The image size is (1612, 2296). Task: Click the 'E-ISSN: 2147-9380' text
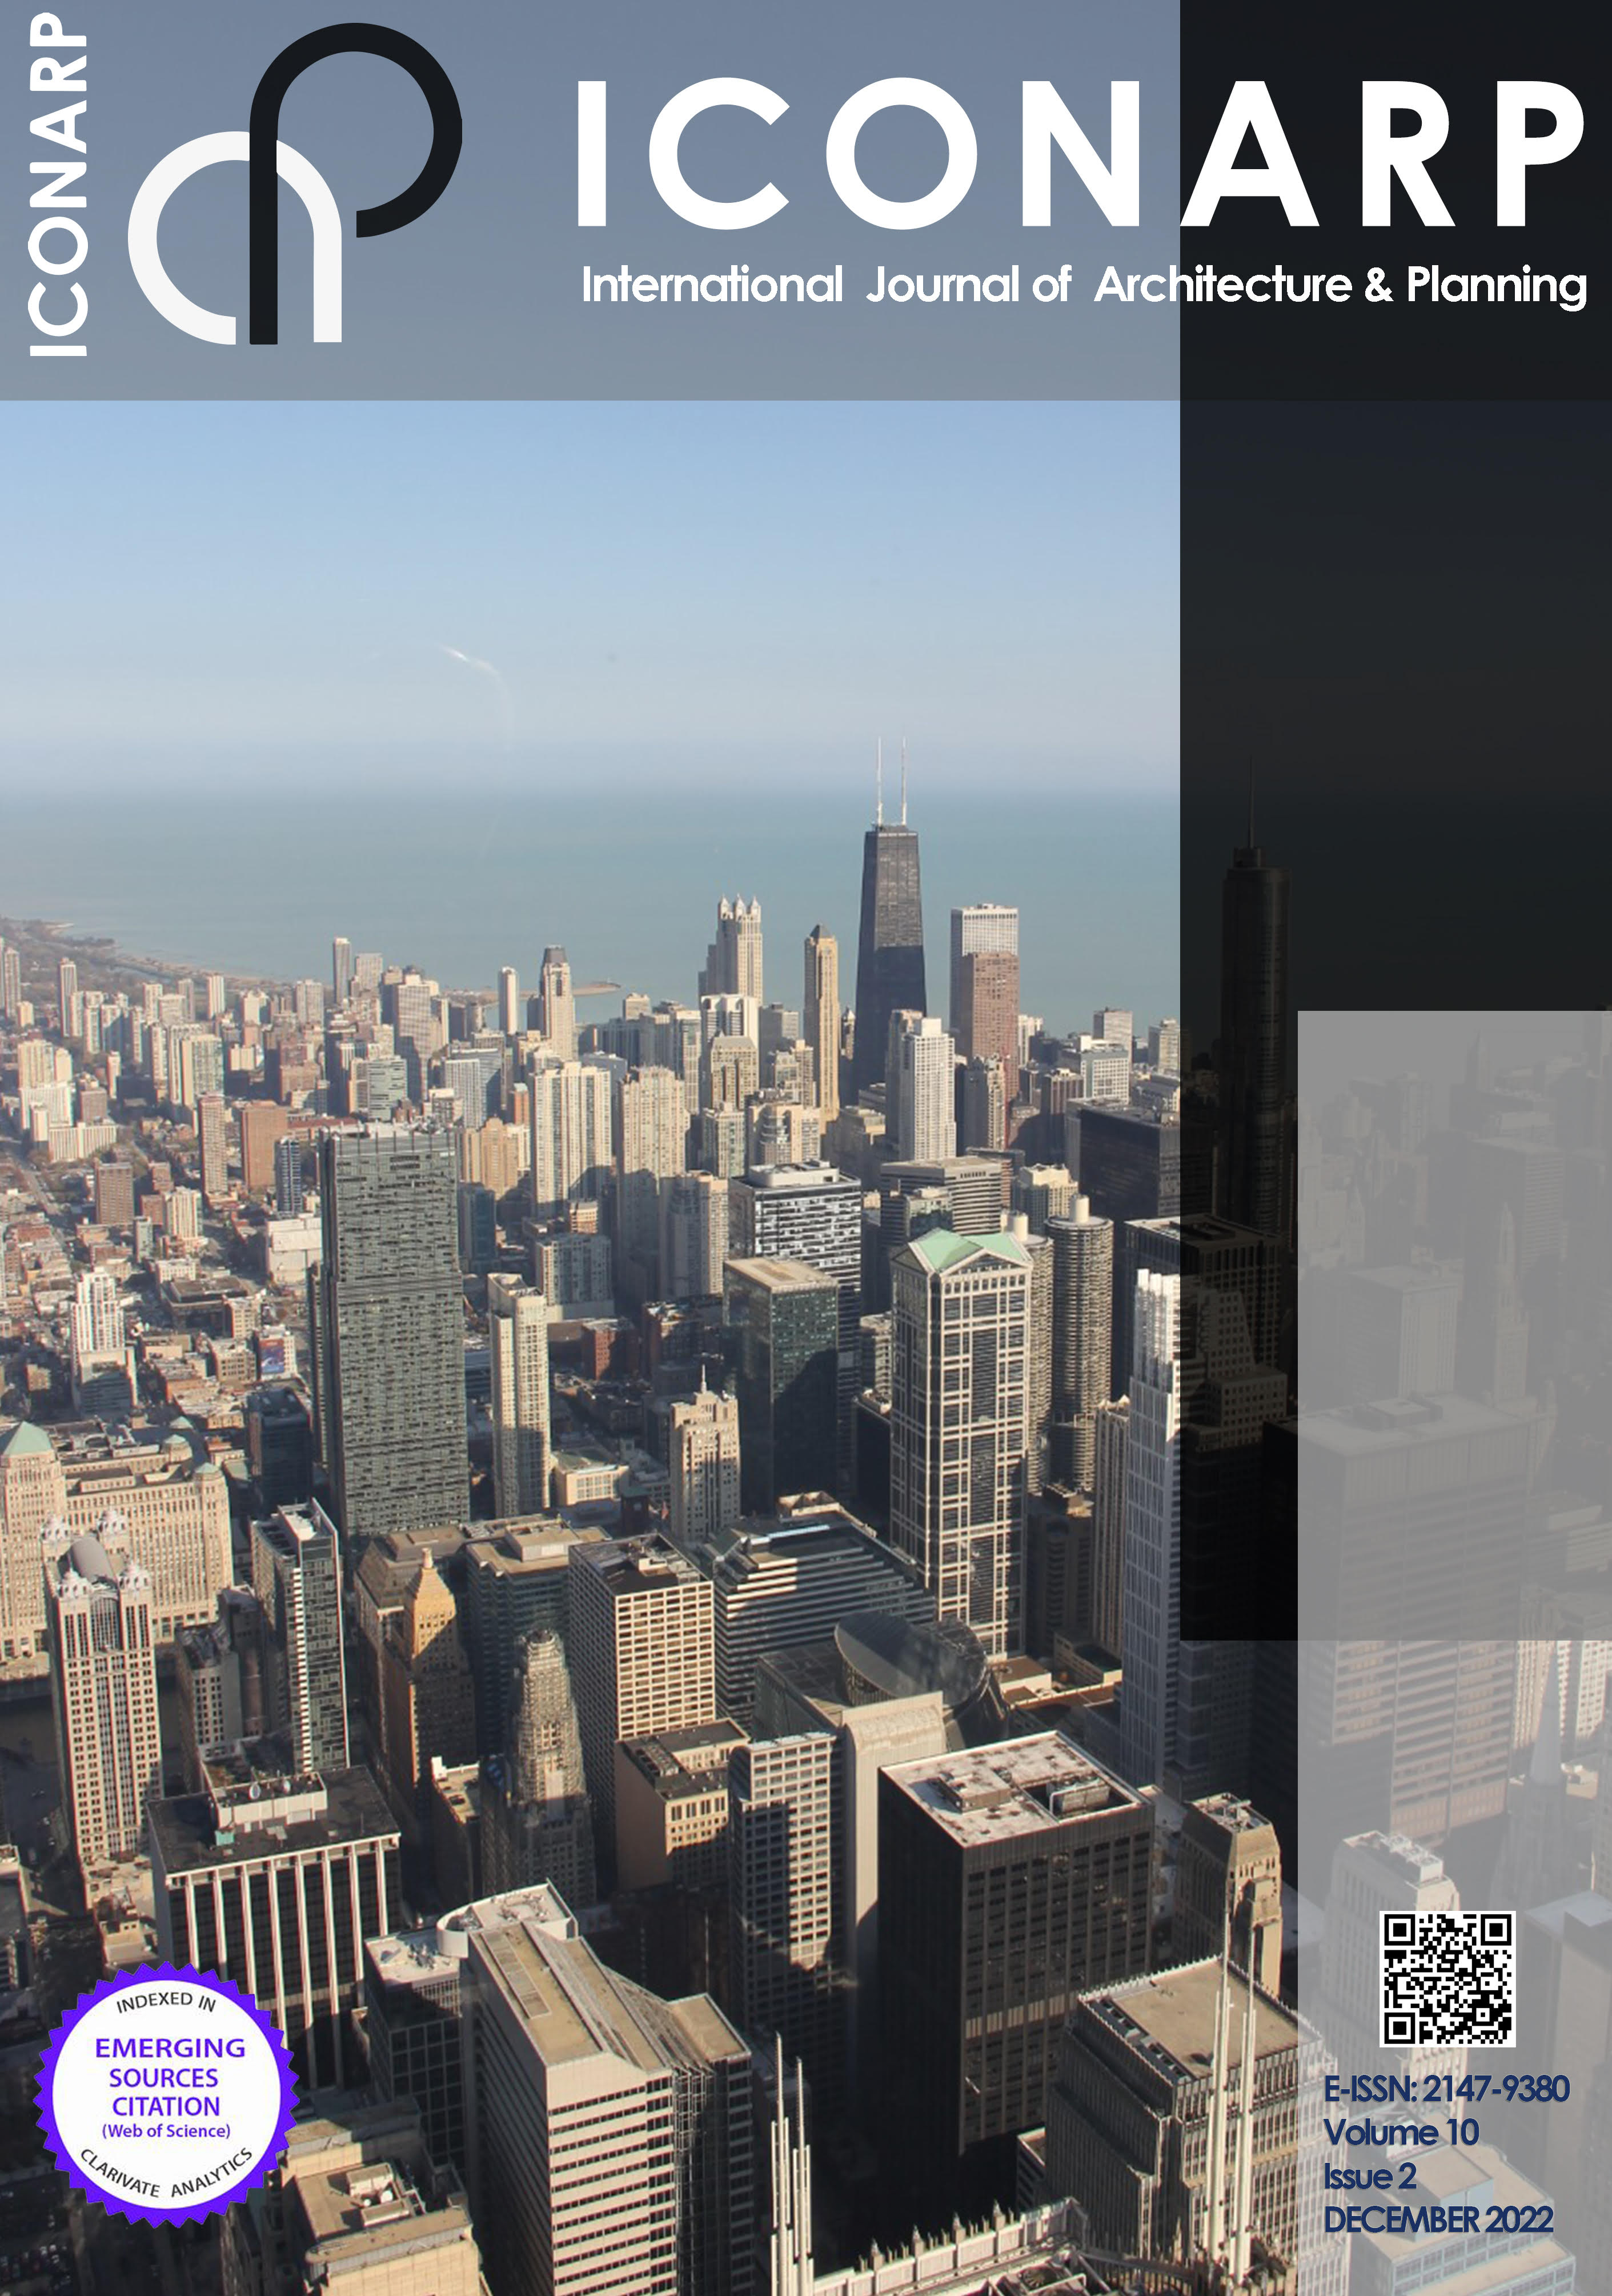[1446, 2089]
